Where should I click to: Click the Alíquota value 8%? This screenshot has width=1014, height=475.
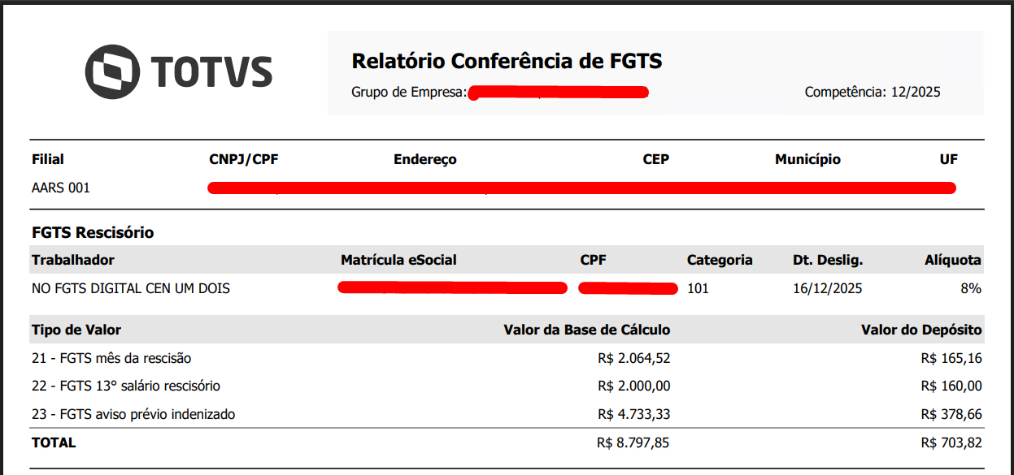coord(971,288)
